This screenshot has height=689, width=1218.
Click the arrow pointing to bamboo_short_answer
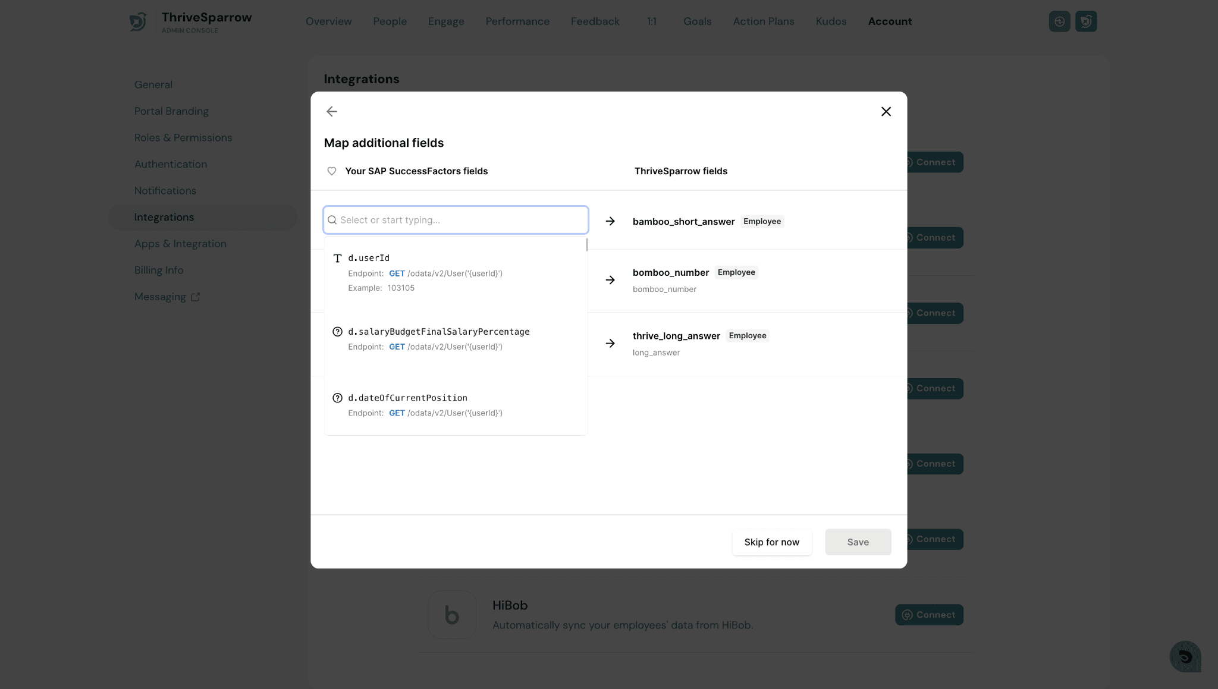(x=610, y=221)
